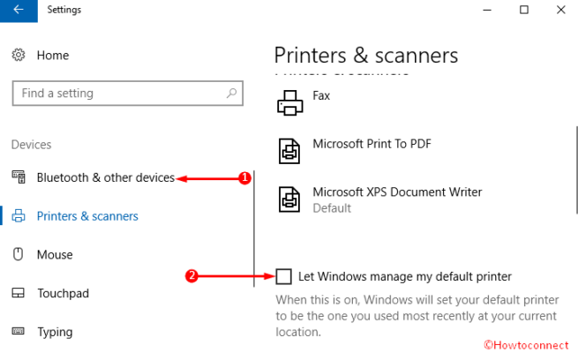This screenshot has width=578, height=353.
Task: Open Home settings page
Action: [x=53, y=56]
